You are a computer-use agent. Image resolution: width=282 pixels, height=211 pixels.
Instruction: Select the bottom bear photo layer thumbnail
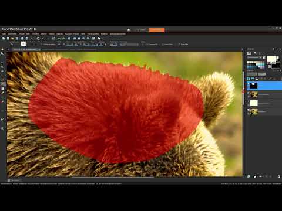point(254,111)
